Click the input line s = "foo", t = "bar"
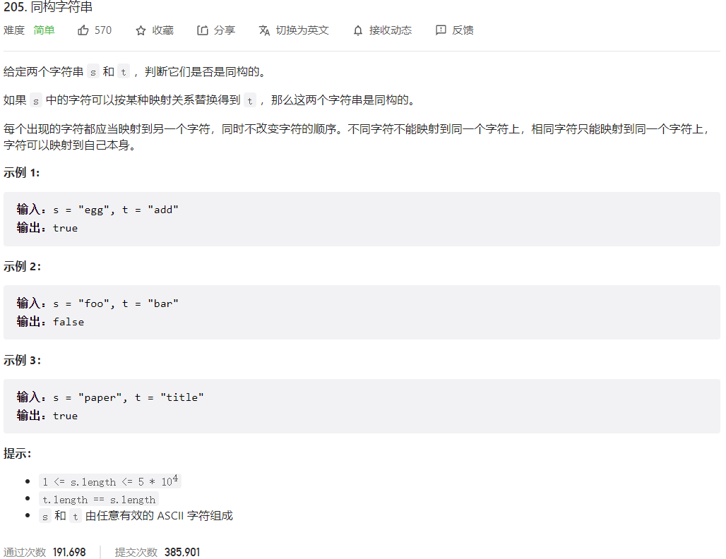Screen dimensions: 726x559 pyautogui.click(x=97, y=303)
